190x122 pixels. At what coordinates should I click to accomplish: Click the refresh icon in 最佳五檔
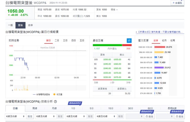coord(129,40)
